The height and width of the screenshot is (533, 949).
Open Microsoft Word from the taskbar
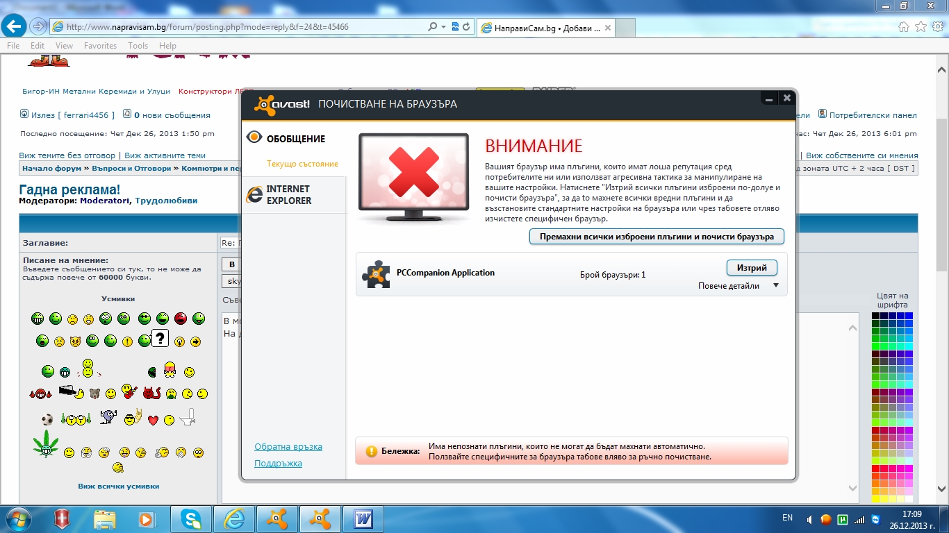[363, 518]
